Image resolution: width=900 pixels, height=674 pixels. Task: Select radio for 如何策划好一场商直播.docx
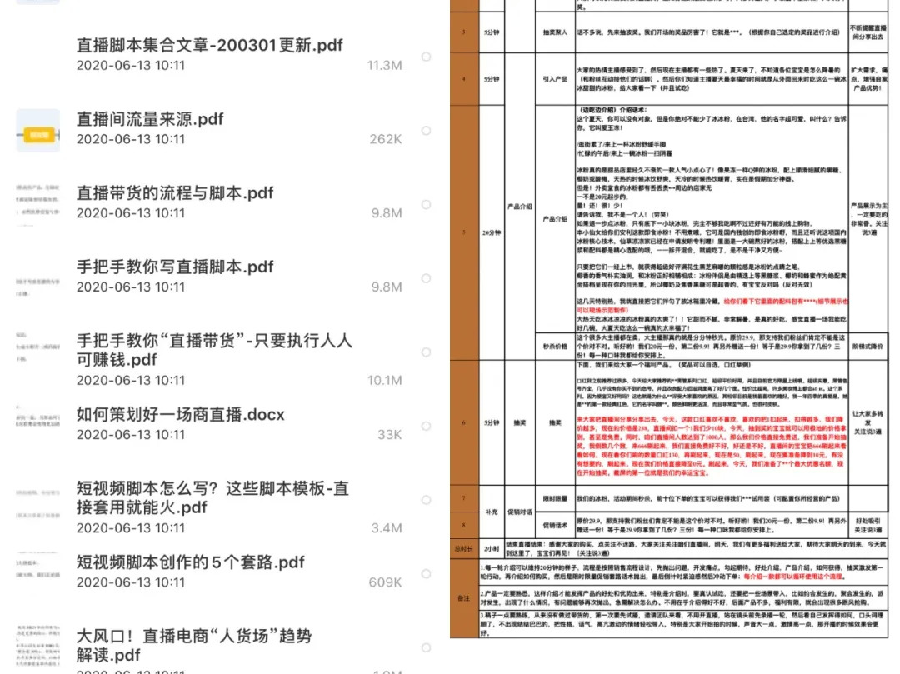click(x=426, y=427)
